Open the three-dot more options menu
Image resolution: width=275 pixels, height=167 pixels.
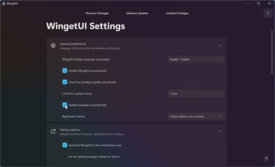tap(268, 13)
